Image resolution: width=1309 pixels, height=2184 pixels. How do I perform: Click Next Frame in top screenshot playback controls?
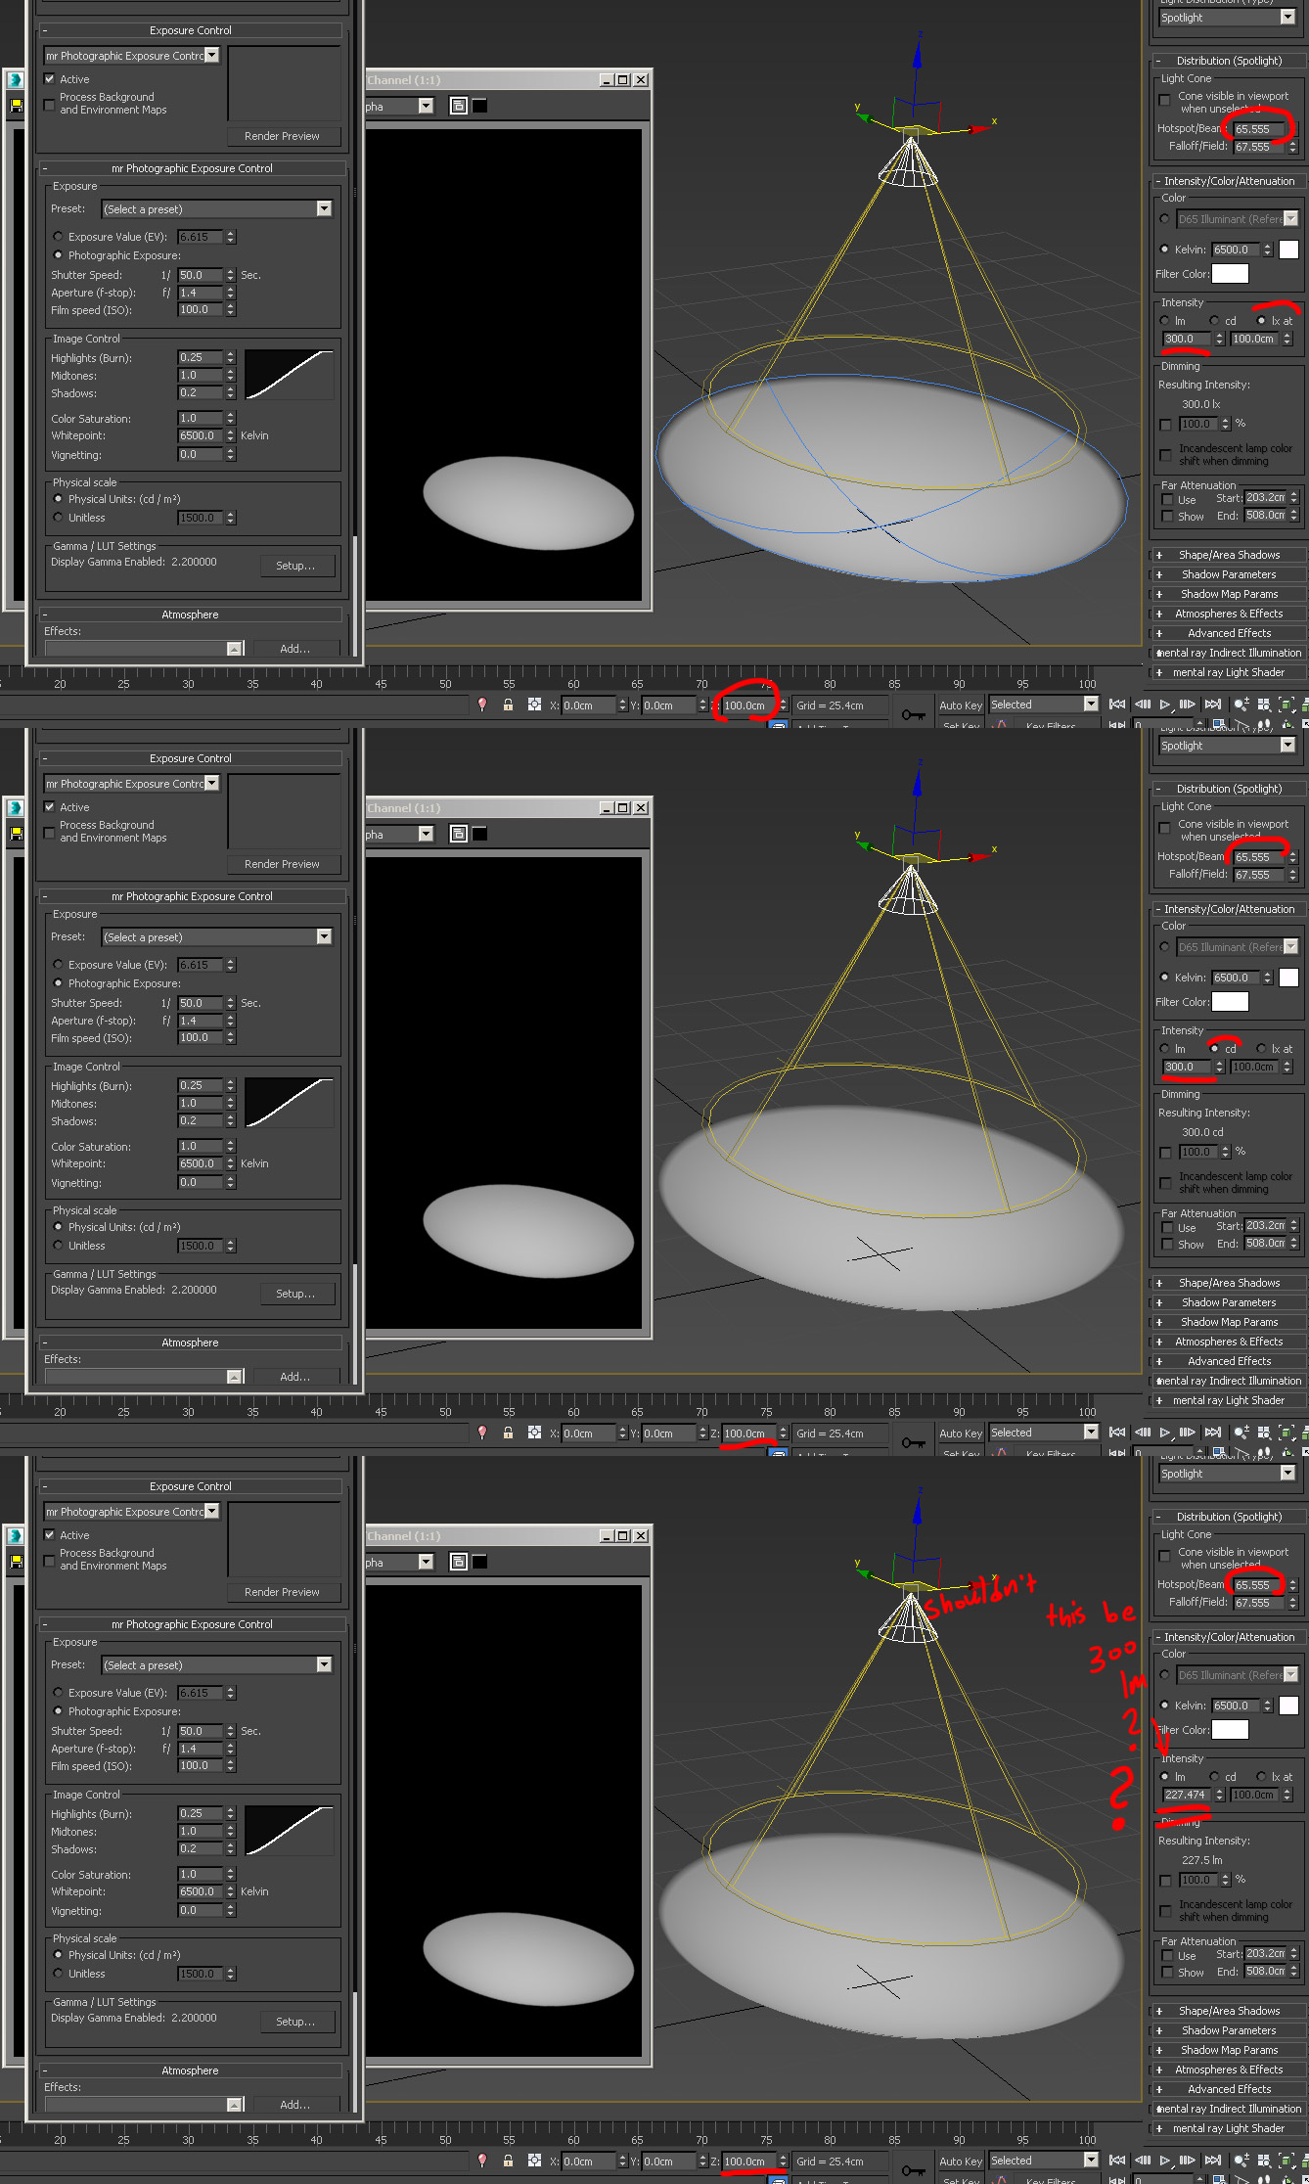(x=1188, y=705)
